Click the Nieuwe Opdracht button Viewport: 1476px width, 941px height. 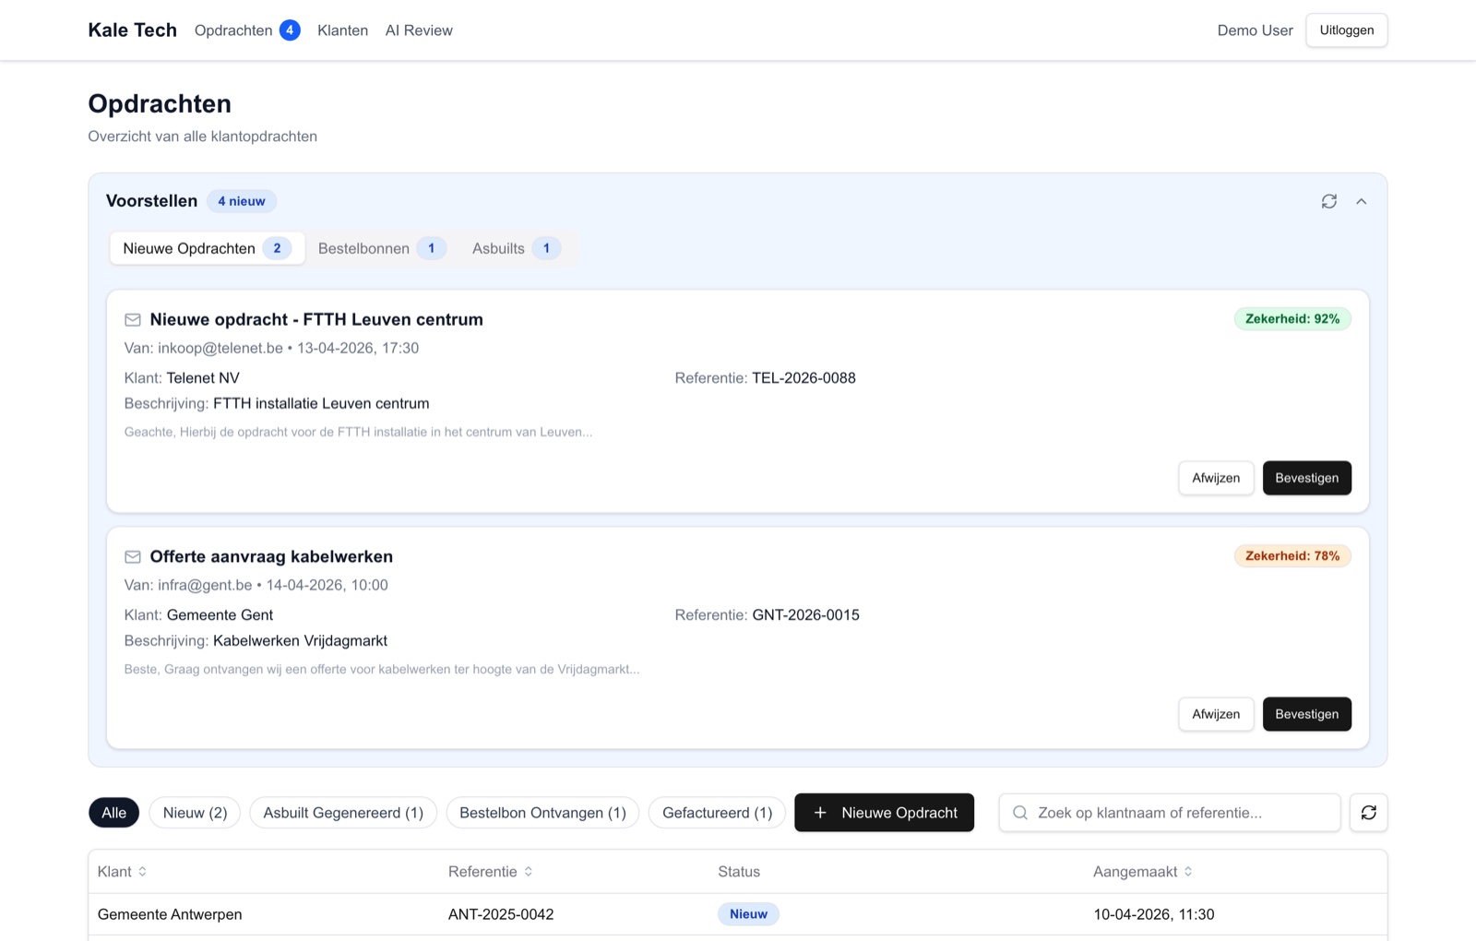tap(884, 813)
